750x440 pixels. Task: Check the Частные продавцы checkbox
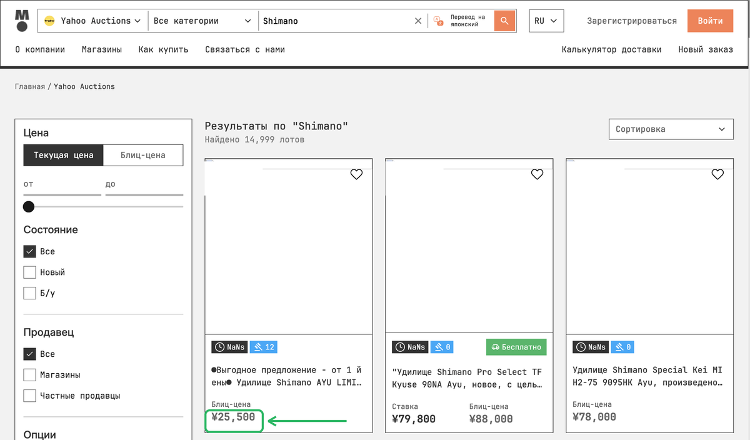(29, 396)
